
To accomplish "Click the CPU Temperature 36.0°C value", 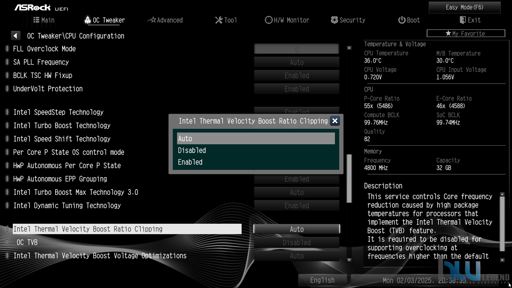I will click(x=373, y=61).
